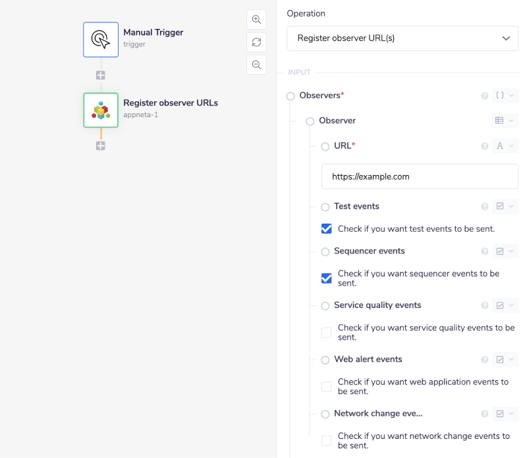The width and height of the screenshot is (527, 458).
Task: Open the Operation dropdown
Action: tap(402, 39)
